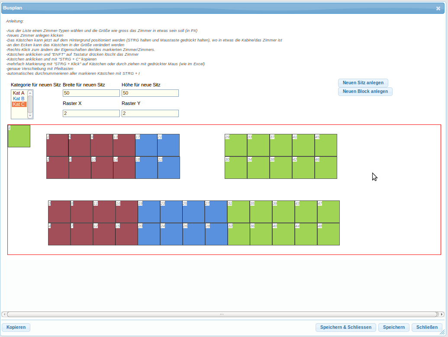448x337 pixels.
Task: Select blue seat number 27
Action: [216, 212]
